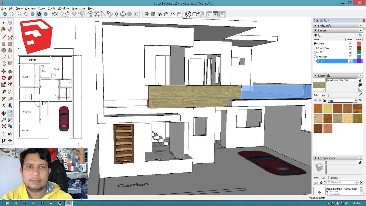Open the Wood materials library dropdown
Screen dimensions: 366x206
(356, 101)
